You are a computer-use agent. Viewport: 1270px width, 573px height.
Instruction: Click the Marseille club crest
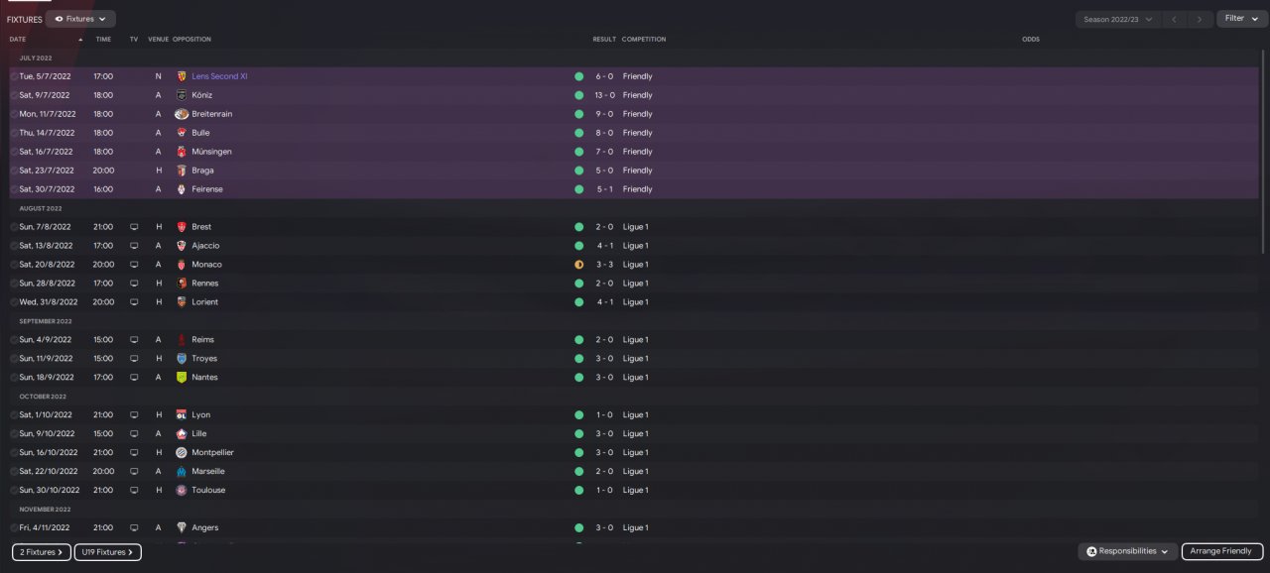(182, 471)
